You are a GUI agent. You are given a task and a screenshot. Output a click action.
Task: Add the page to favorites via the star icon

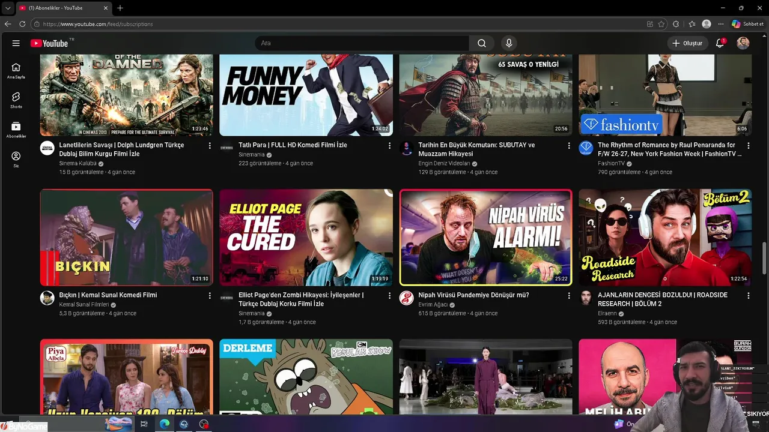click(661, 24)
